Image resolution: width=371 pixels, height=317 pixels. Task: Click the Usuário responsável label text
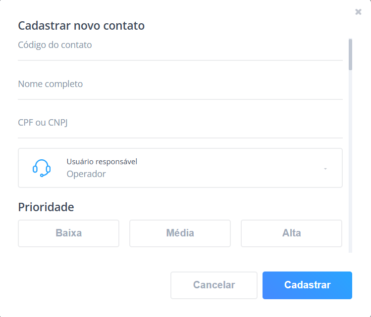(102, 162)
